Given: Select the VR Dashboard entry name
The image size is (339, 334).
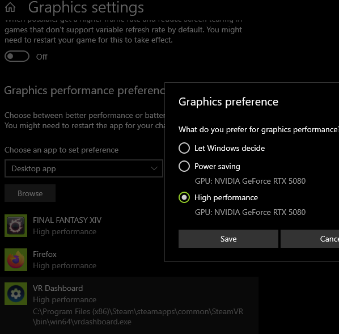Looking at the screenshot, I should point(58,288).
